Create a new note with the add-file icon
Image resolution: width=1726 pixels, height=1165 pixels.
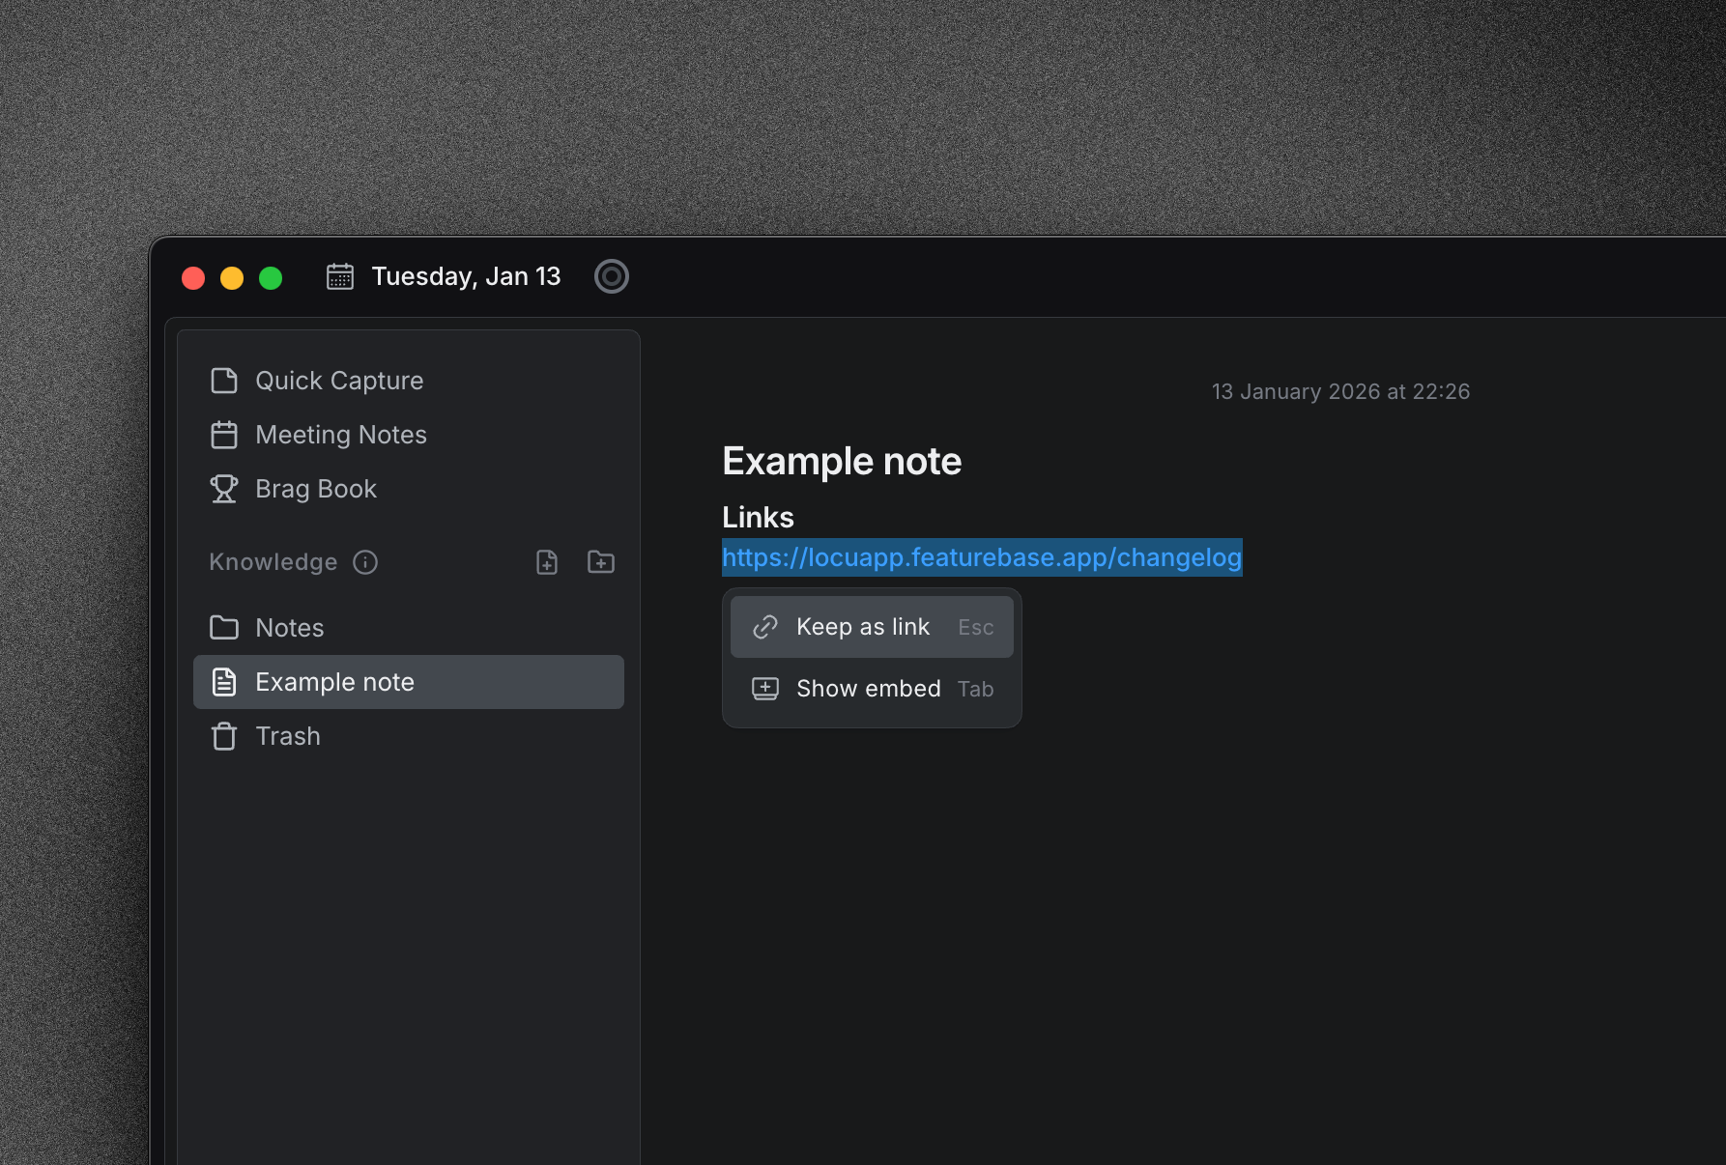coord(547,562)
